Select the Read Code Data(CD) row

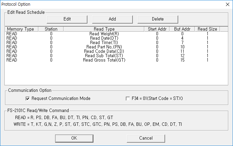click(116, 51)
